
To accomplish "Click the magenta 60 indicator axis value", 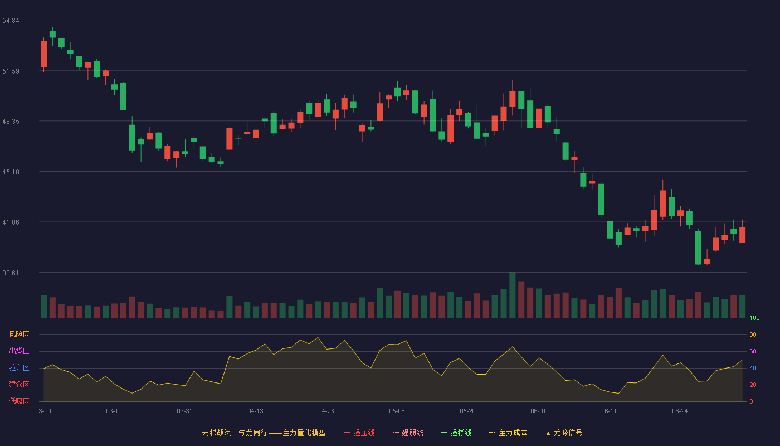I will [753, 352].
